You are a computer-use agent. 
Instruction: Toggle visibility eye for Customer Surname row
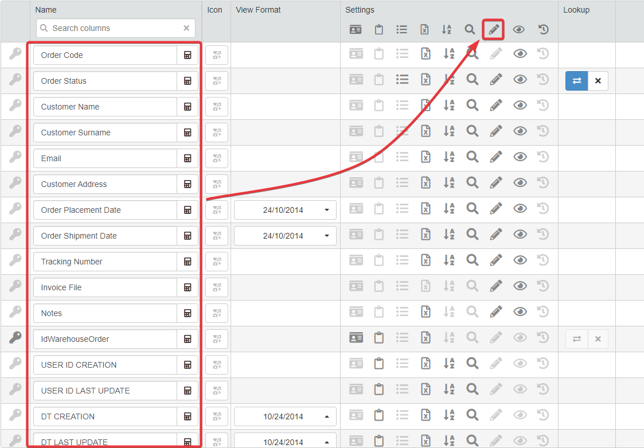click(520, 131)
